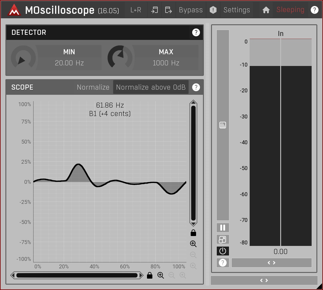Click the right input level meter bar
The image size is (323, 290).
click(x=296, y=142)
